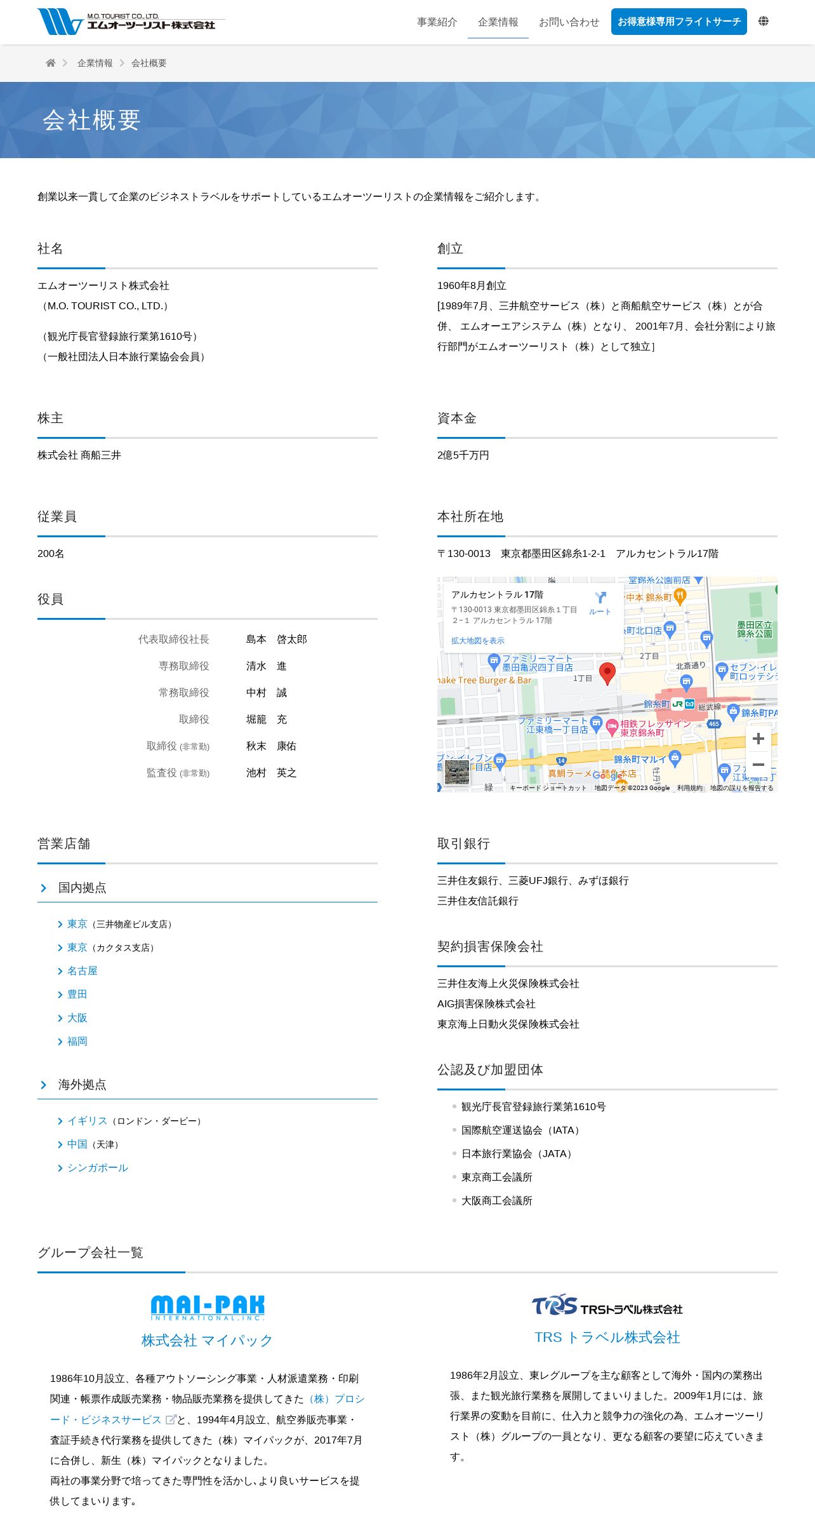Open the お問い合わせ menu
This screenshot has height=1528, width=815.
coord(569,22)
